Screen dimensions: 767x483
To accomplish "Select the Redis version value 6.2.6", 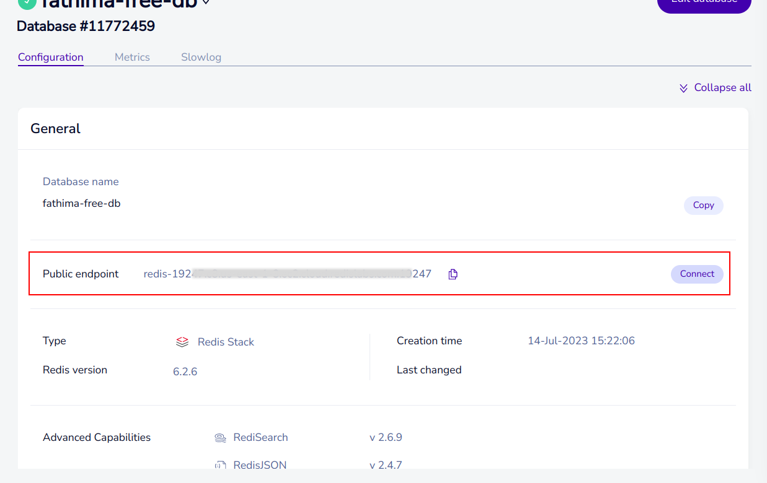I will pos(185,372).
